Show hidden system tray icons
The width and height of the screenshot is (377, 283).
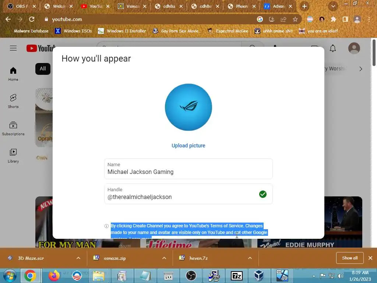point(314,276)
